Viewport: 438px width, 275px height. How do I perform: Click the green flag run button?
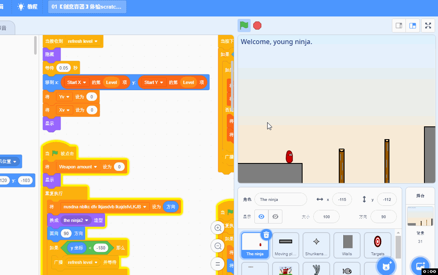pos(244,26)
